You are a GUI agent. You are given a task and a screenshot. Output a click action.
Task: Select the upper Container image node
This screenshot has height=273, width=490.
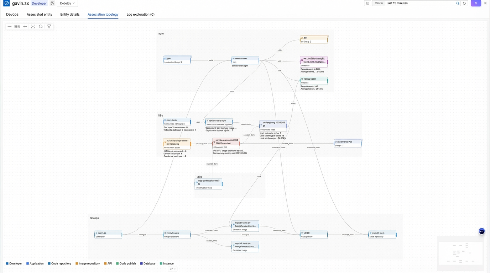coord(245,226)
